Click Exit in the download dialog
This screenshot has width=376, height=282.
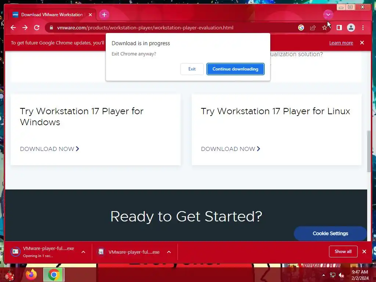pos(192,69)
